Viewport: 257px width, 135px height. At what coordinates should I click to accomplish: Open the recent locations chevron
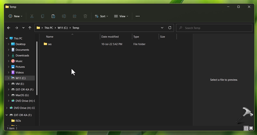23,28
